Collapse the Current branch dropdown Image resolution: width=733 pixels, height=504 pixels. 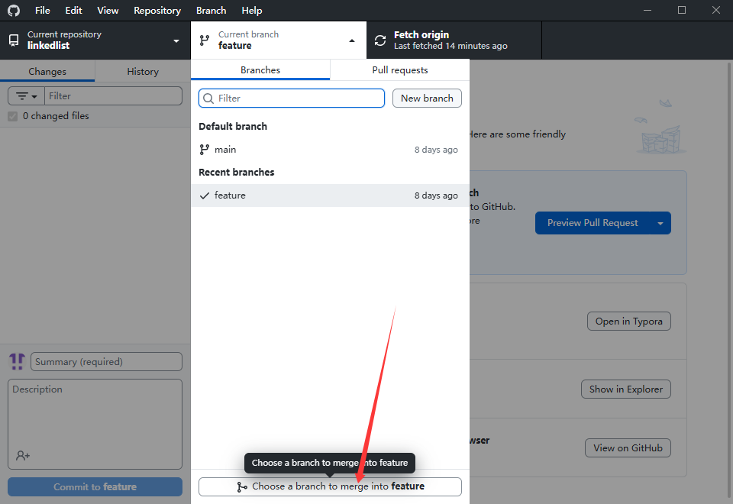352,40
